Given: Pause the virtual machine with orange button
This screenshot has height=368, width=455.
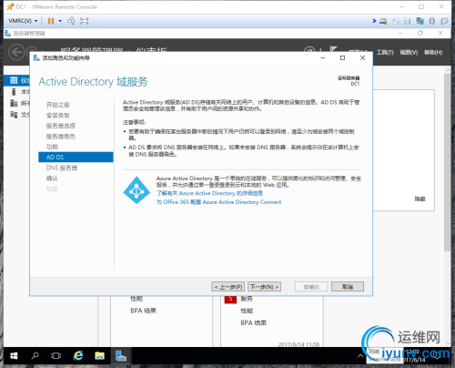Looking at the screenshot, I should (51, 21).
